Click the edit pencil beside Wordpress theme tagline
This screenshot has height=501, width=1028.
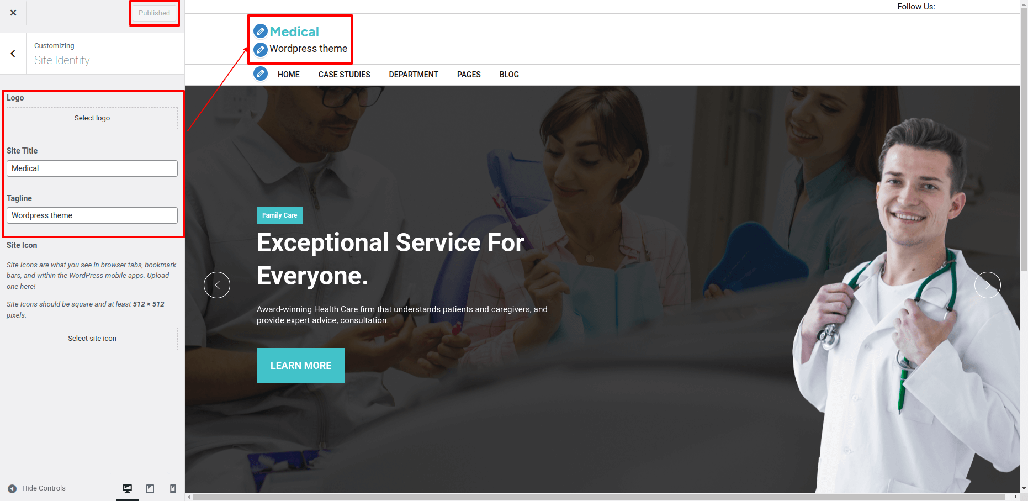[261, 50]
